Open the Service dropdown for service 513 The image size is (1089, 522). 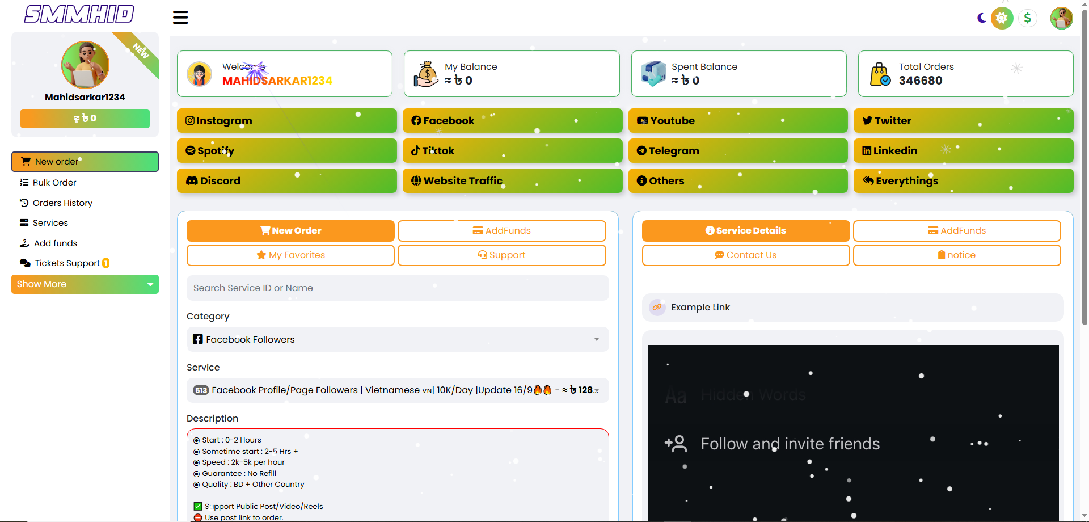point(398,390)
